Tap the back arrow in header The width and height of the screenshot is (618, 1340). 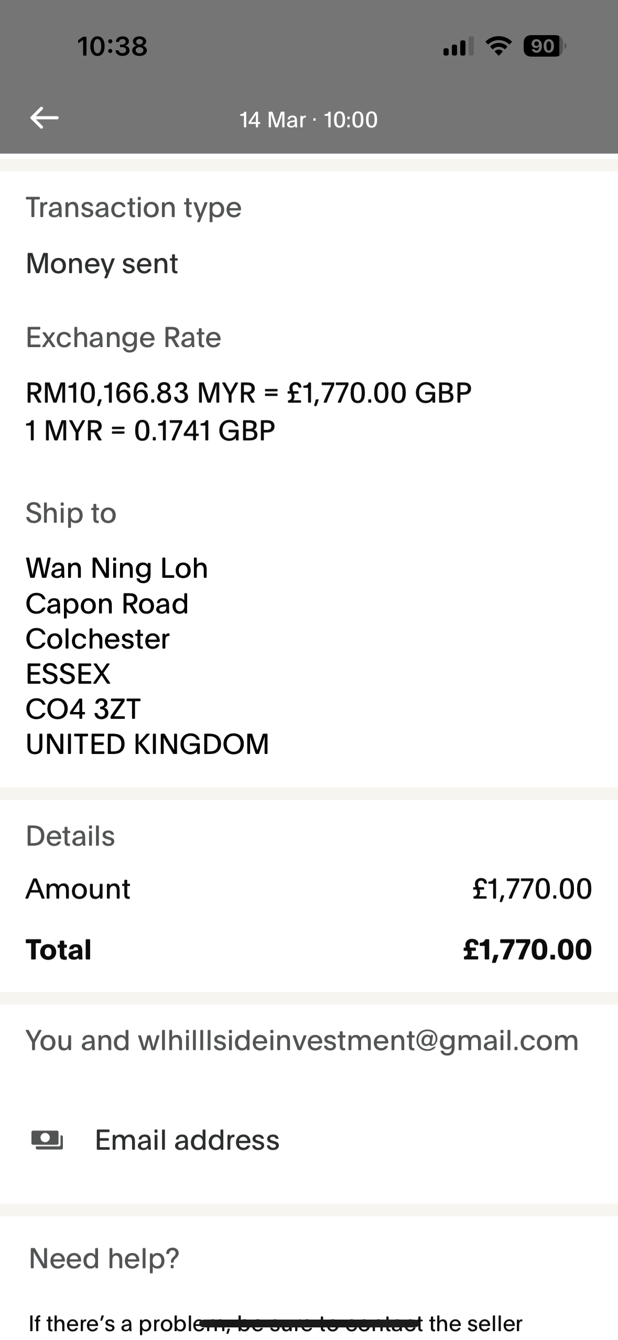[45, 118]
